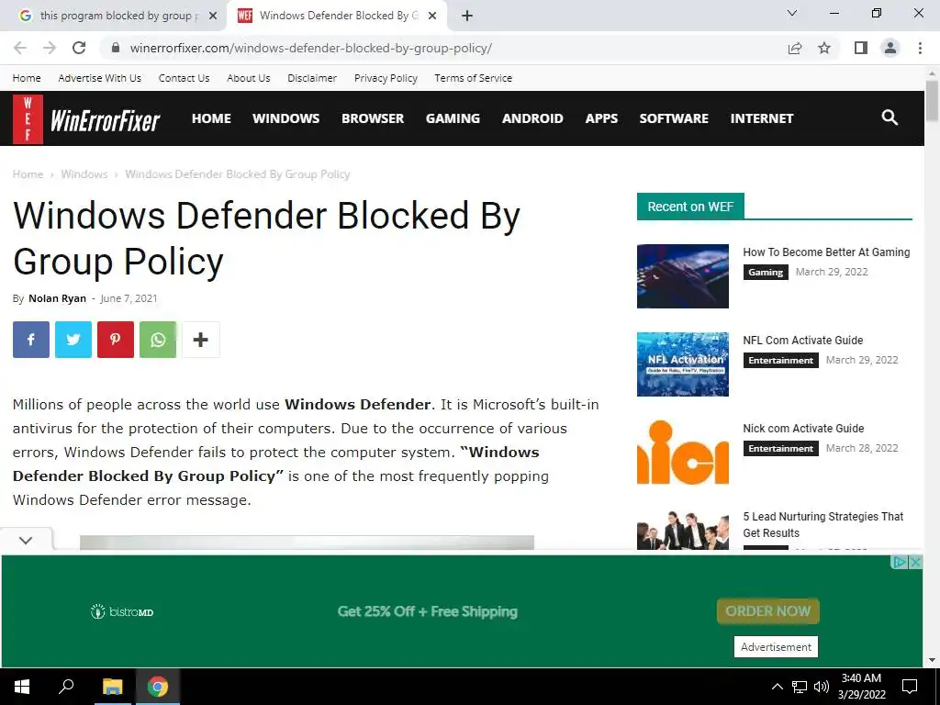
Task: Click the AdChoices triangle icon
Action: click(x=900, y=563)
